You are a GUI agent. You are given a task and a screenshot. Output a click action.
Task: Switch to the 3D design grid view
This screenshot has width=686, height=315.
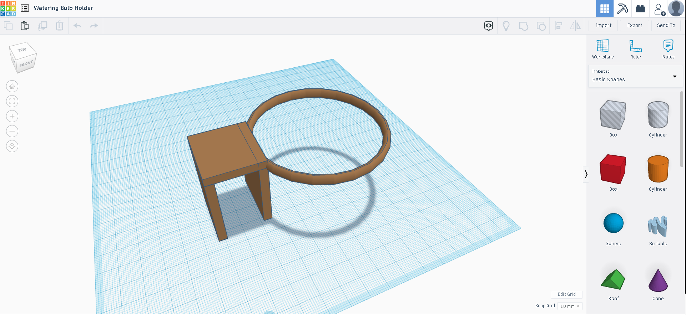click(605, 9)
